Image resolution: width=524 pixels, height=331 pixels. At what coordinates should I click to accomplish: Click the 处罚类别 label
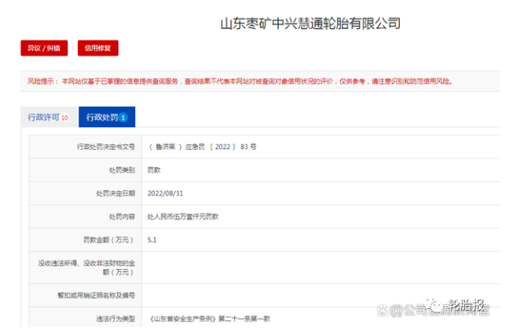tap(122, 170)
